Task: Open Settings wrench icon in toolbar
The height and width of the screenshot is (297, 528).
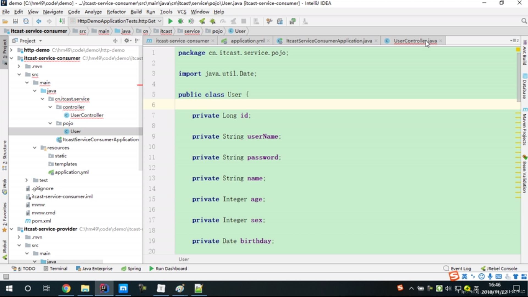Action: [269, 21]
